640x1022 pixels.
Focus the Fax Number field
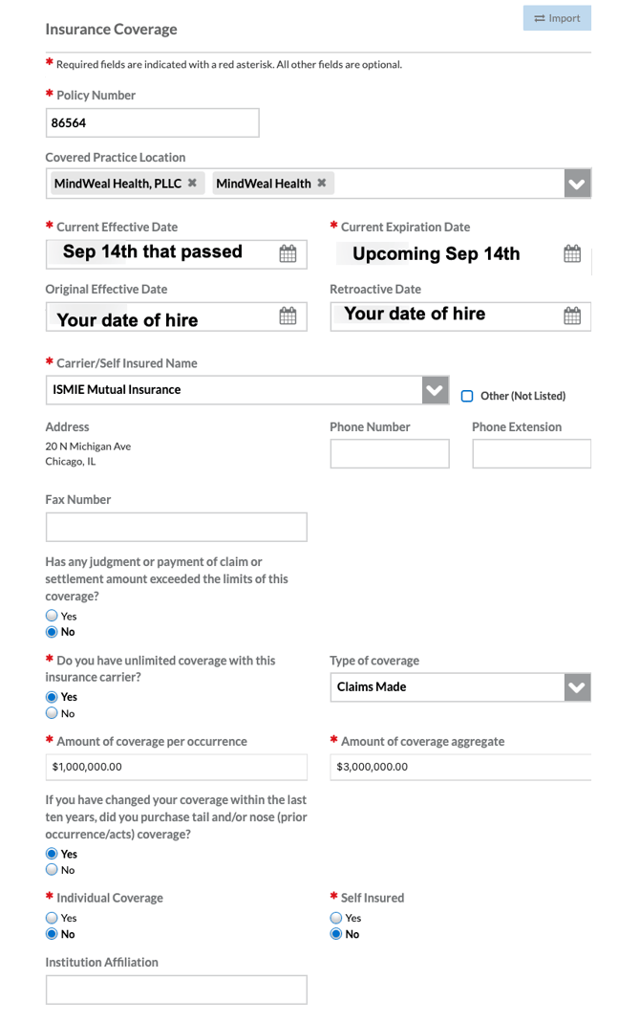tap(177, 527)
